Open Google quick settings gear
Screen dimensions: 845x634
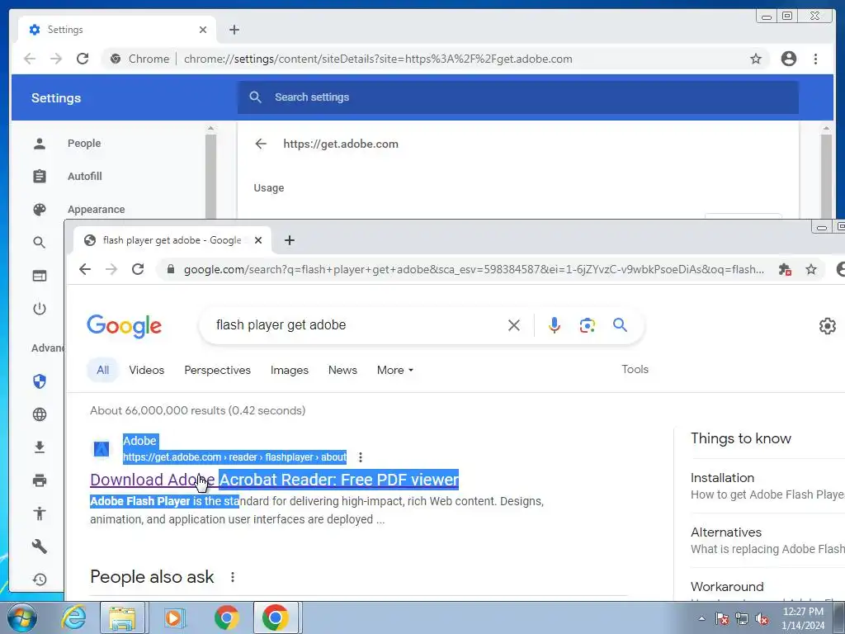point(827,325)
